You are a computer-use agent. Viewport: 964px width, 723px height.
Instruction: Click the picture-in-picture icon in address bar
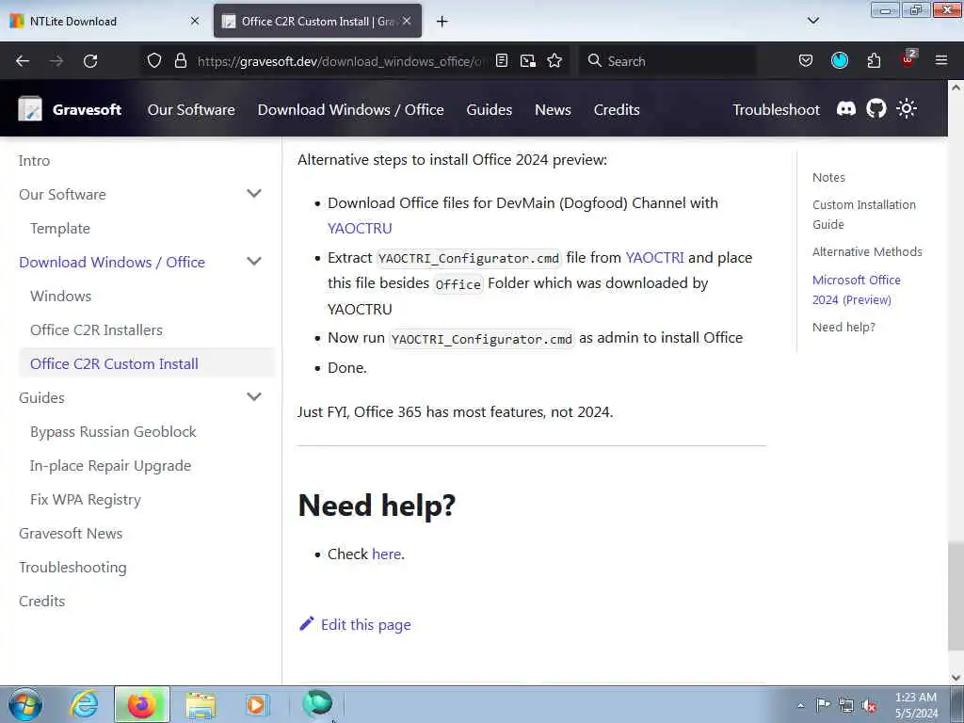(527, 61)
